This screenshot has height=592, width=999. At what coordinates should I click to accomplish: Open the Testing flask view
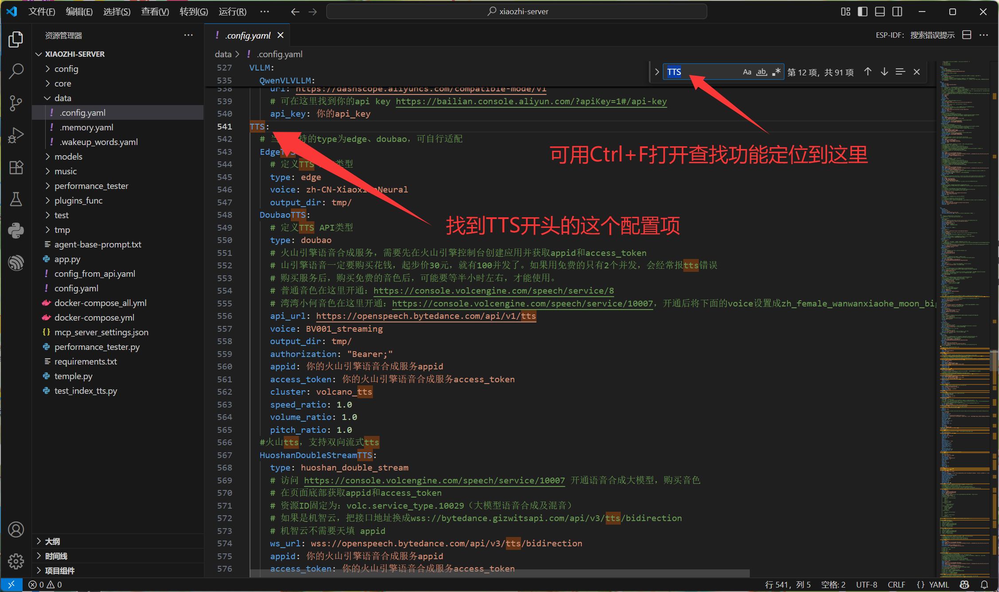click(x=16, y=199)
